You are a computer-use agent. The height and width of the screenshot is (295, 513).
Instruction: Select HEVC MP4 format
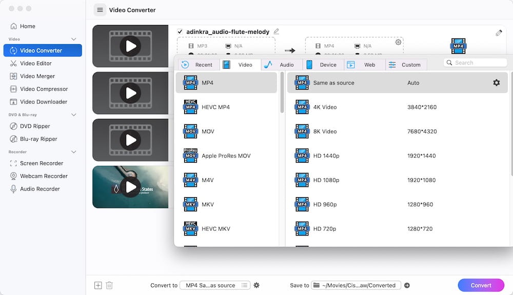(x=226, y=107)
